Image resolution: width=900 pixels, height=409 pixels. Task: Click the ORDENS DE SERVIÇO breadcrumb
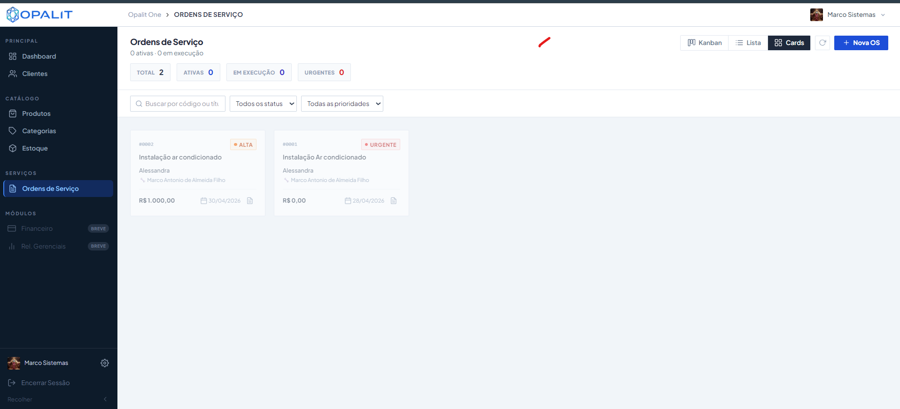click(209, 15)
